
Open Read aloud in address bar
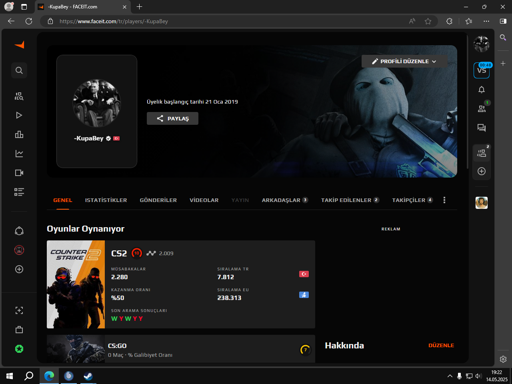pos(412,21)
